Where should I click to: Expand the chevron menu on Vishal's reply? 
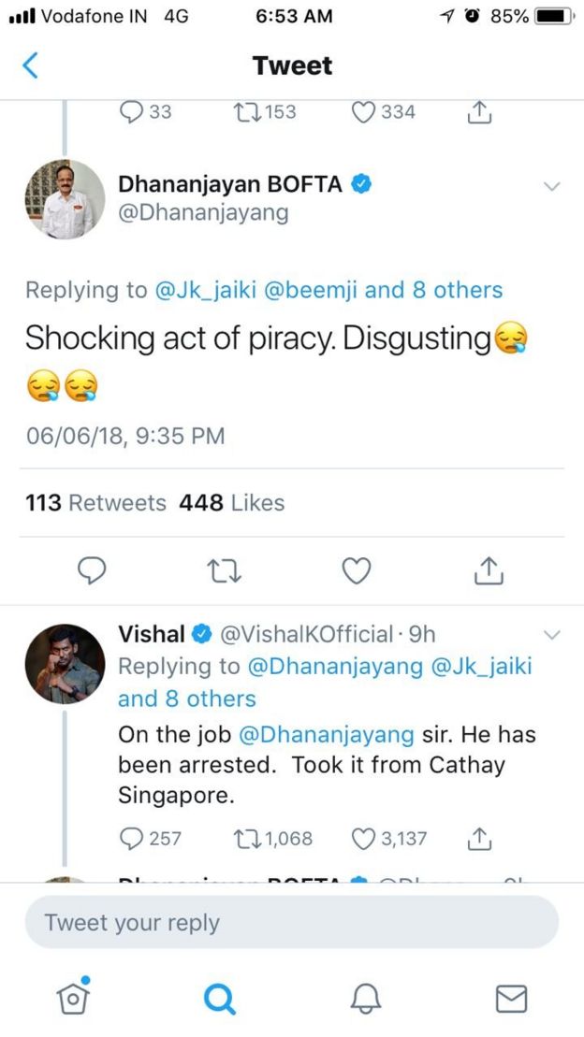pos(552,633)
